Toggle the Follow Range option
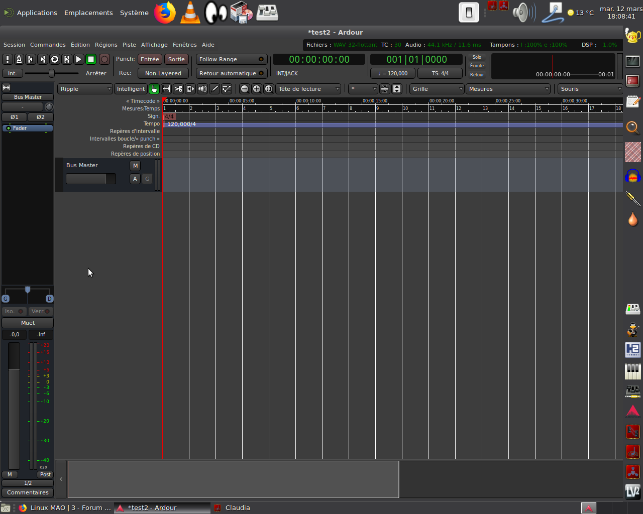 (x=231, y=59)
